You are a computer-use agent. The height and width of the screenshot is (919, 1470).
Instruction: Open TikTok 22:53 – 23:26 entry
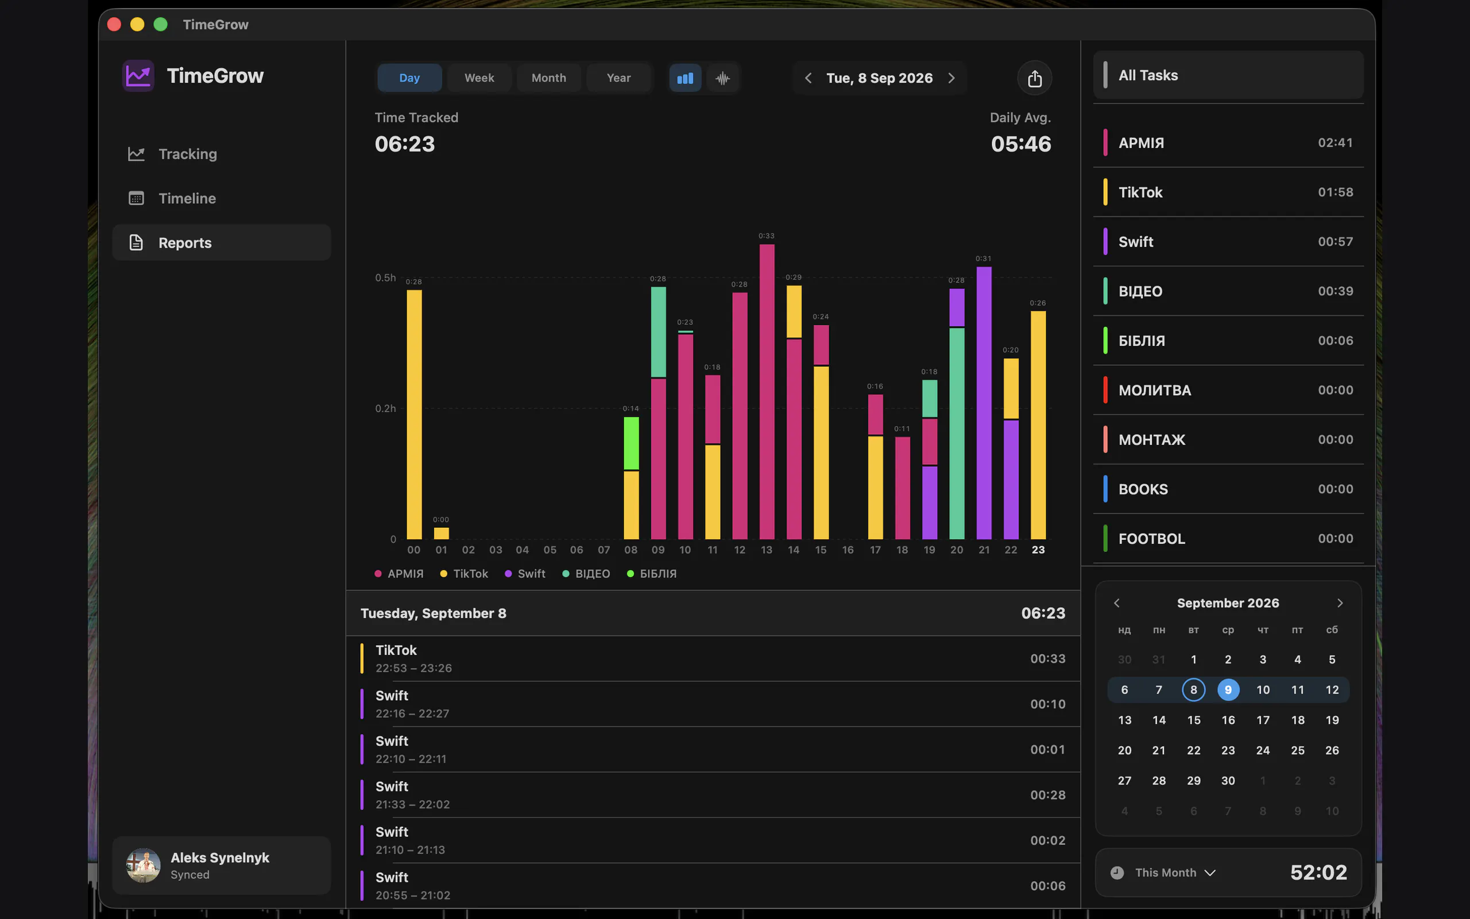pyautogui.click(x=713, y=659)
